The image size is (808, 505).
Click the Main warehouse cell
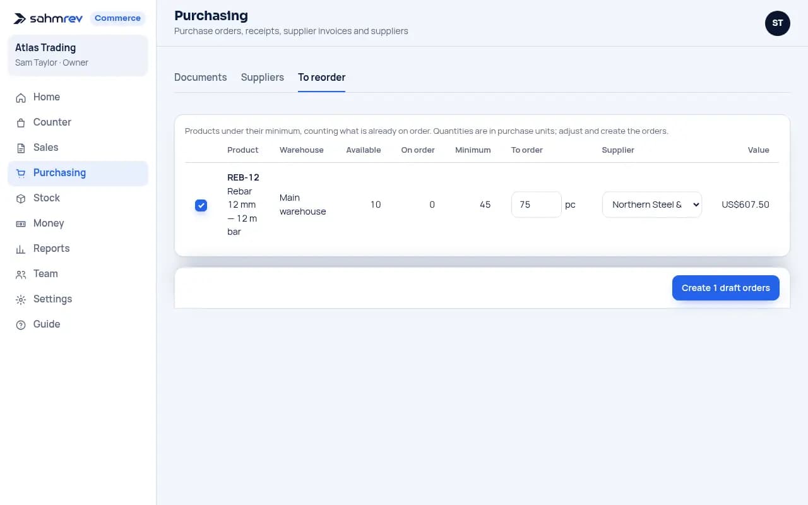pos(303,205)
